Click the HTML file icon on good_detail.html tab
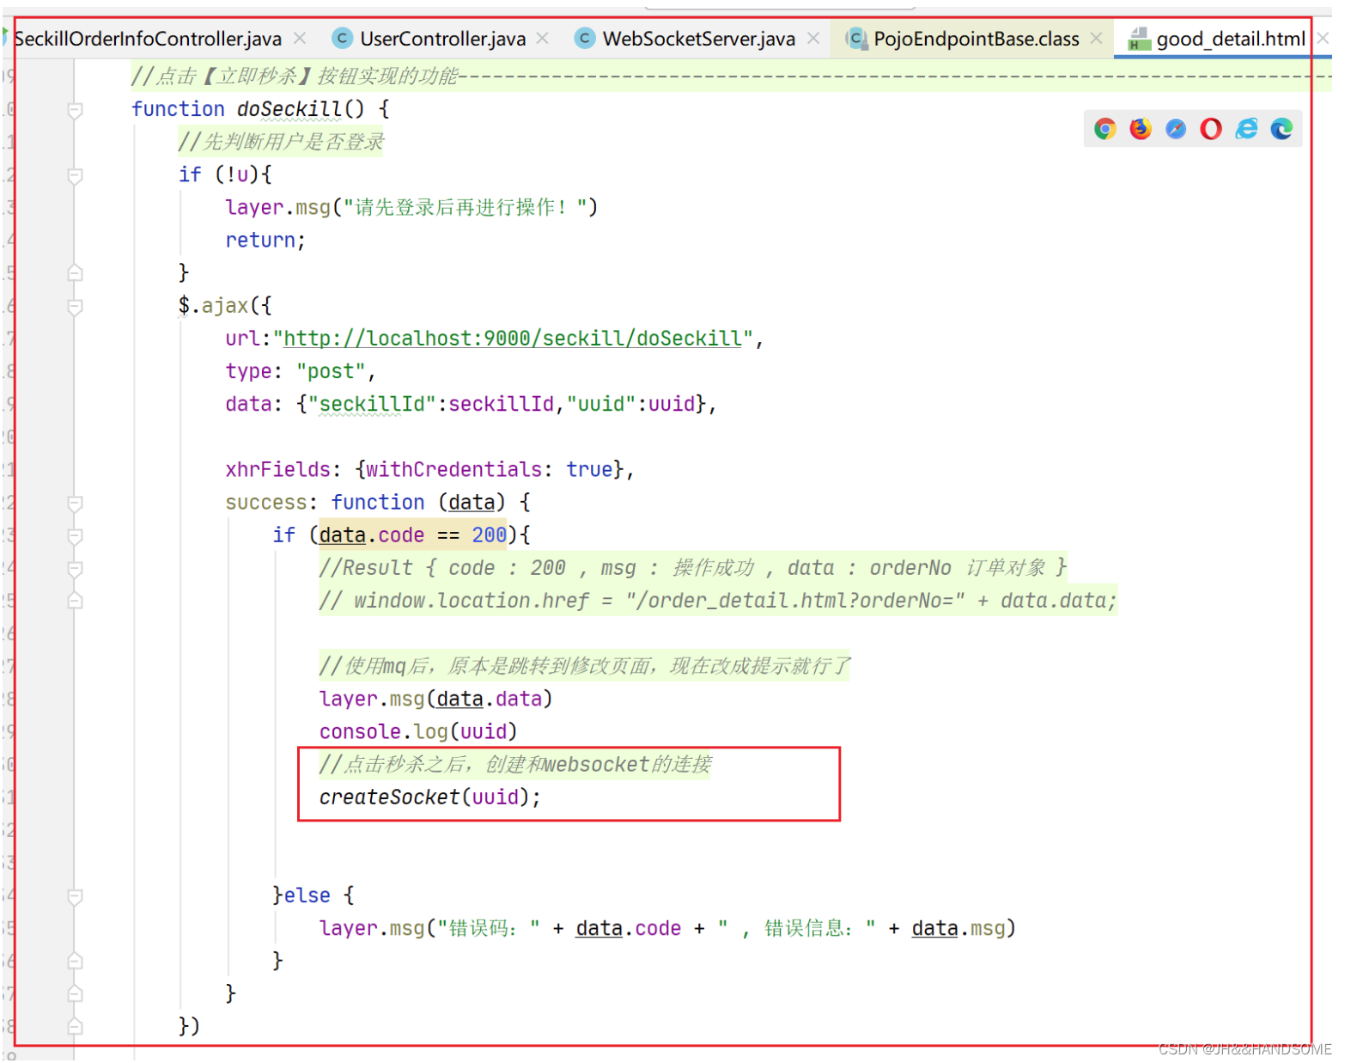This screenshot has height=1063, width=1345. coord(1140,38)
